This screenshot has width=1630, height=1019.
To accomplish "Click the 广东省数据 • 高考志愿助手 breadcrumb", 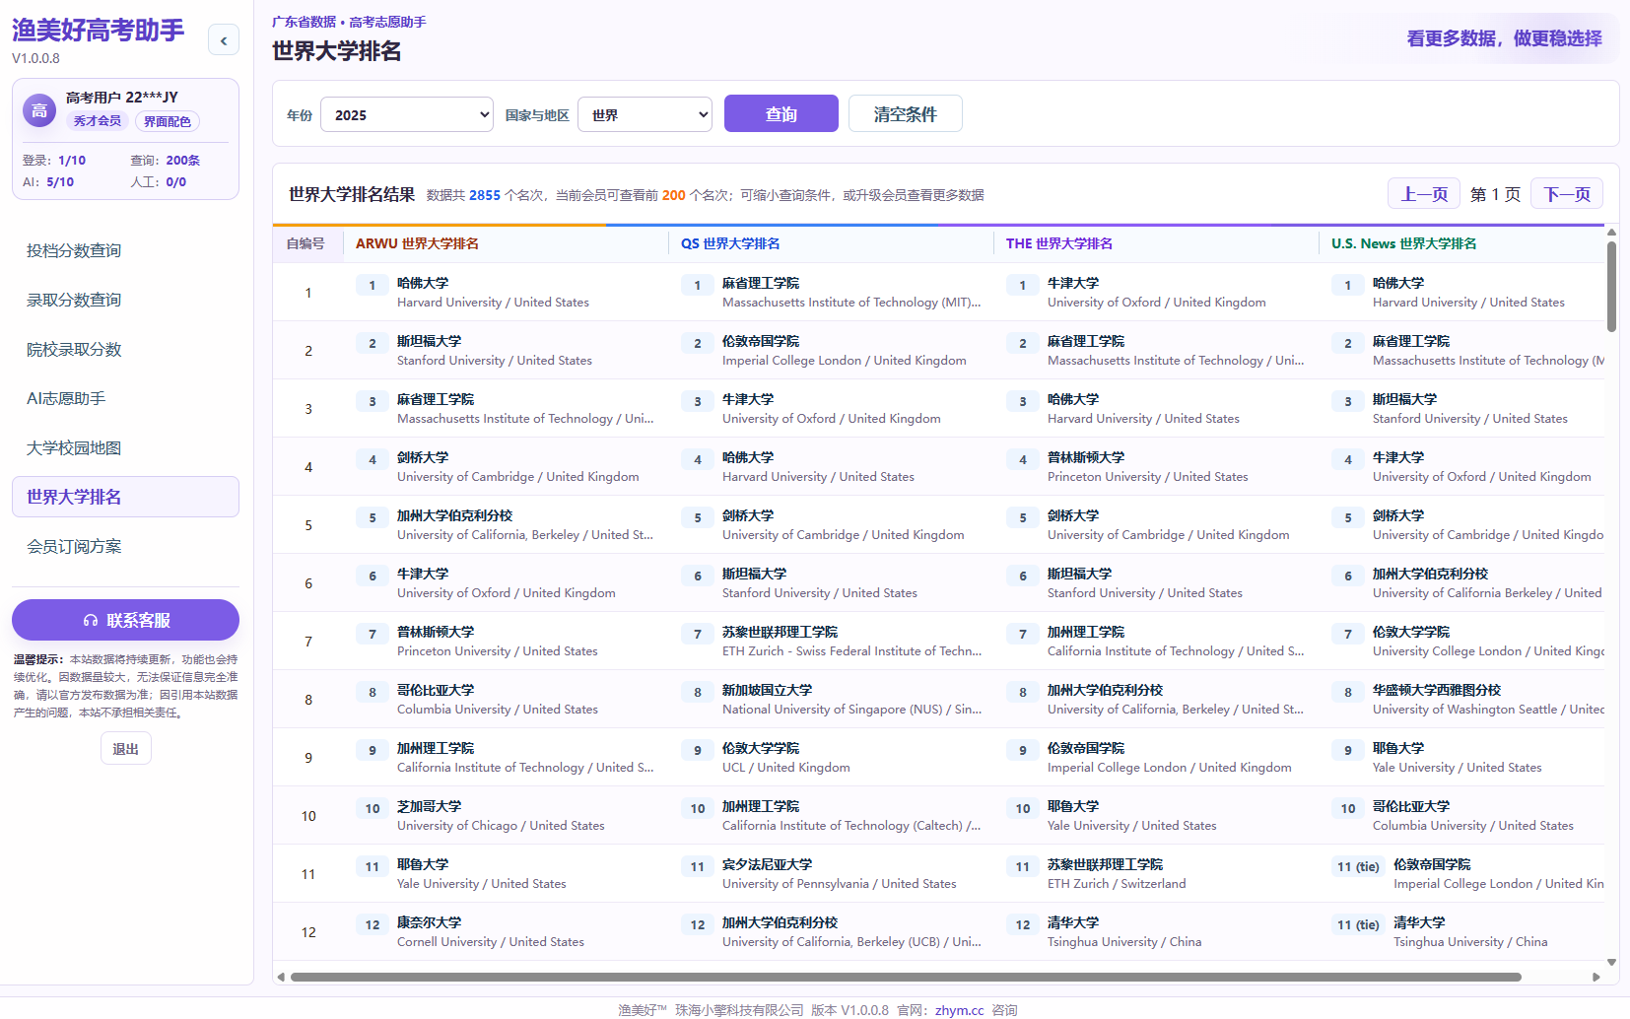I will click(349, 22).
